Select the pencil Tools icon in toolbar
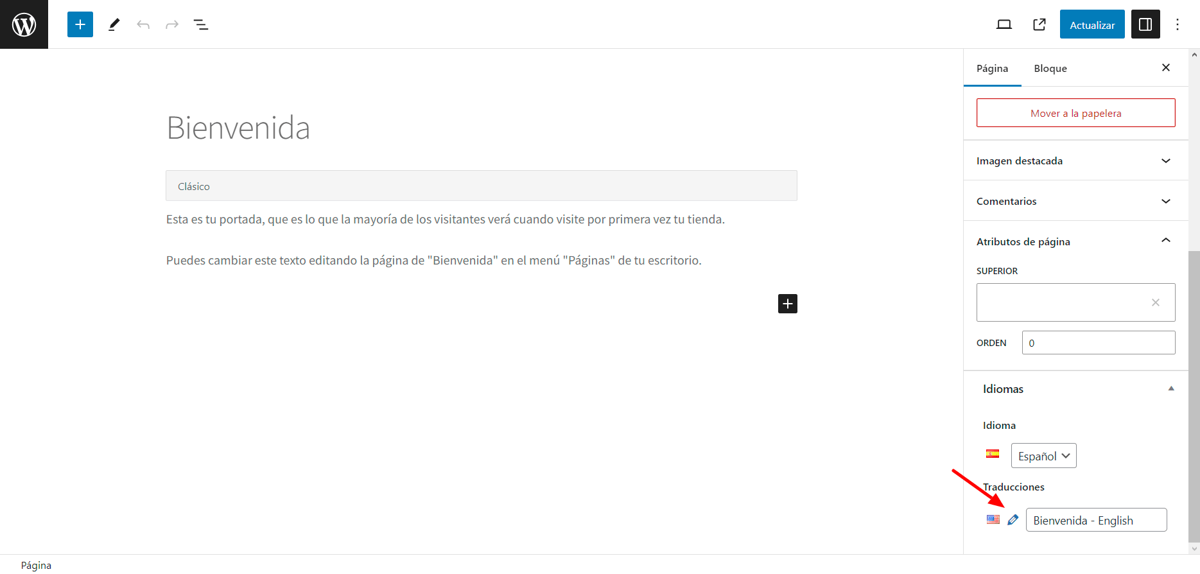This screenshot has height=574, width=1200. [x=114, y=24]
